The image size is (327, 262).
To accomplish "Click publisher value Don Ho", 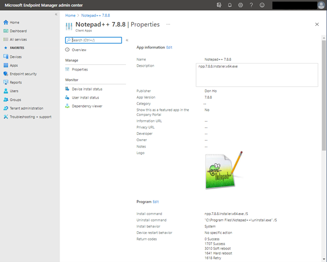I will click(x=211, y=91).
